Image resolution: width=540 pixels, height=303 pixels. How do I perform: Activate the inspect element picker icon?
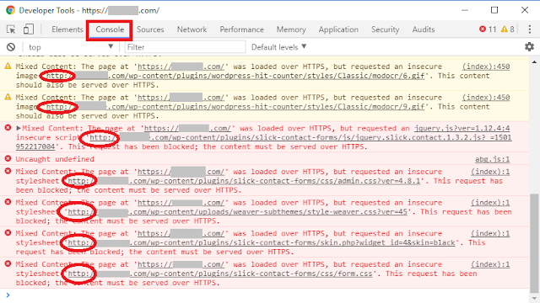11,29
